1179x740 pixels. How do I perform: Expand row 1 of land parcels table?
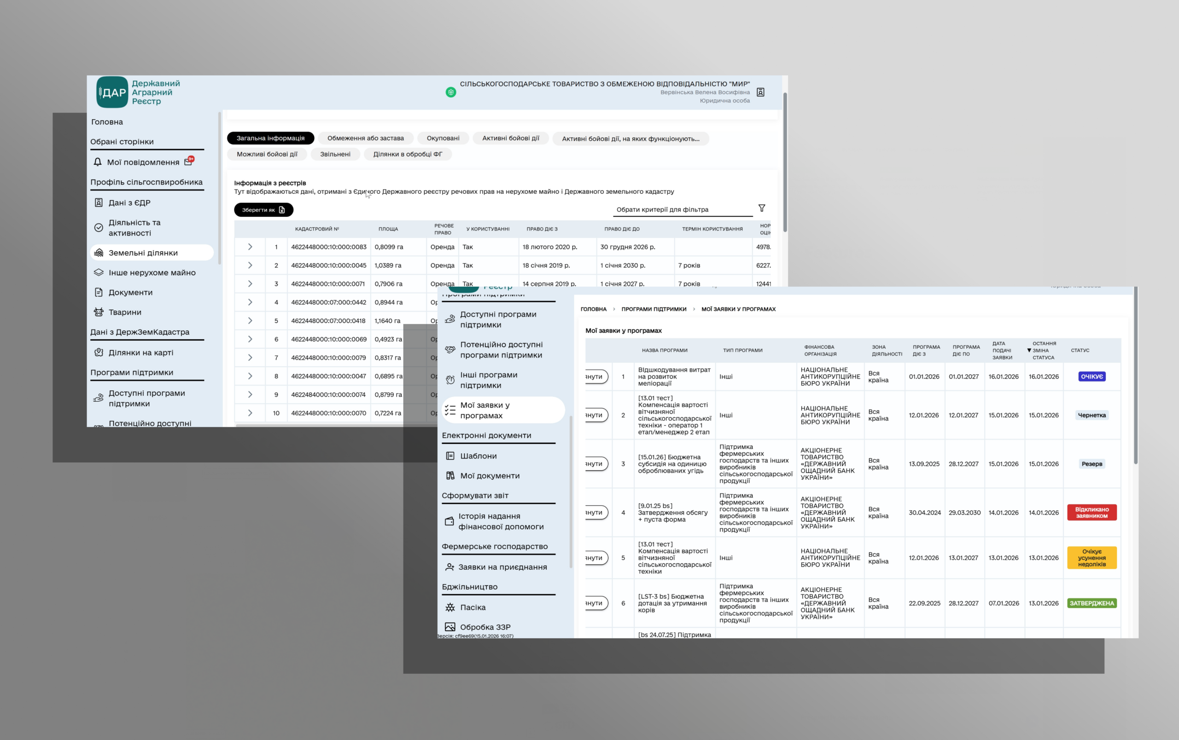(x=250, y=247)
